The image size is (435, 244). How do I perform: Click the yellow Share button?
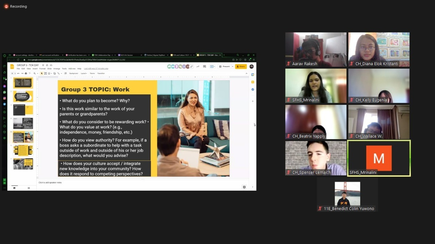click(241, 67)
